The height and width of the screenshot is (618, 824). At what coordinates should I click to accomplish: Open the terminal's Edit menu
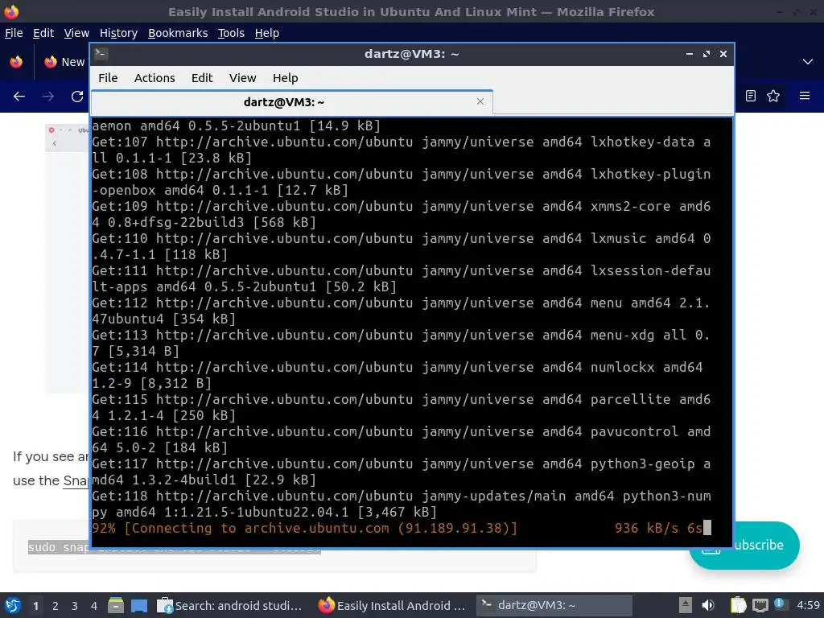tap(202, 78)
